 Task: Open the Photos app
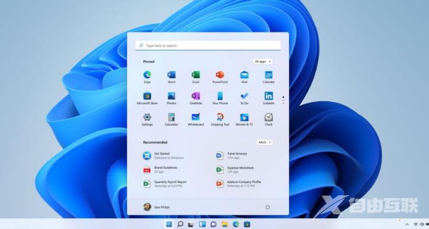[171, 98]
